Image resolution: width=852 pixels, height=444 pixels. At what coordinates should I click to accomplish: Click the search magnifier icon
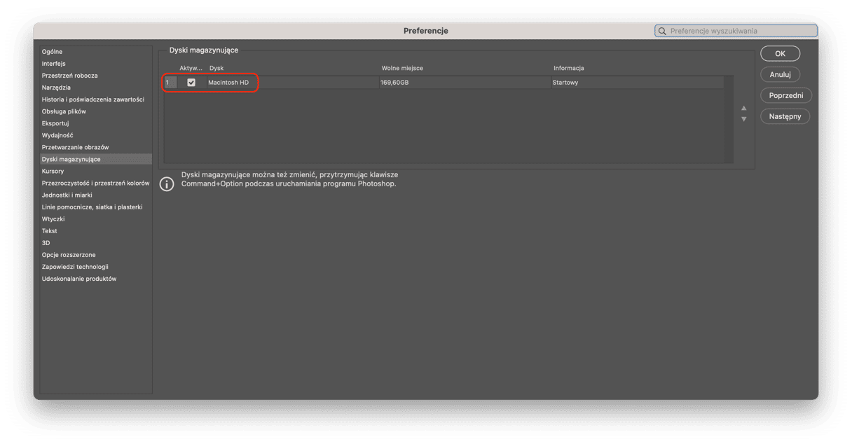tap(662, 31)
